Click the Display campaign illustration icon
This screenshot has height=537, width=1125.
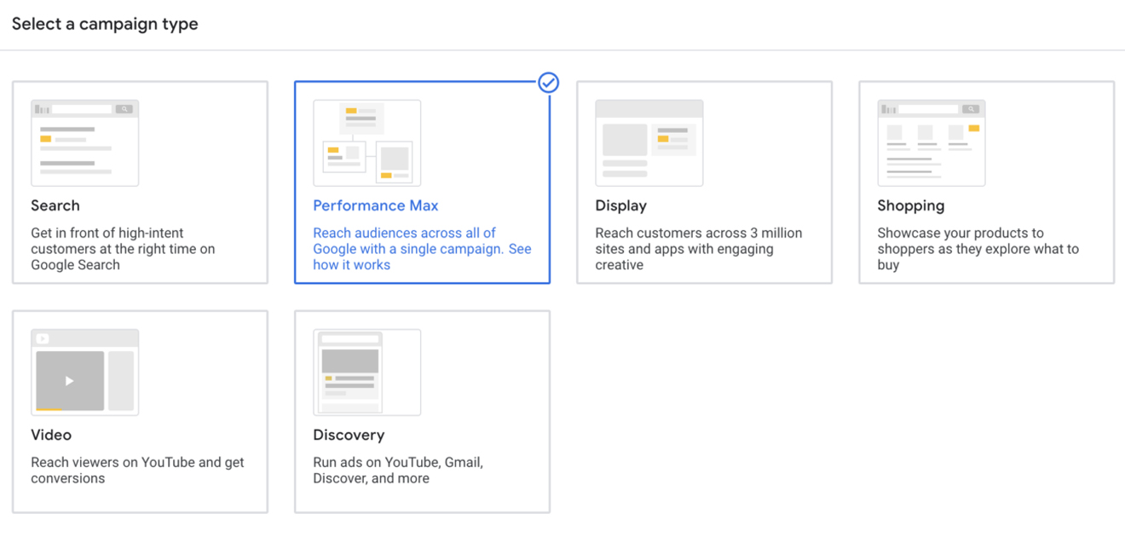649,142
